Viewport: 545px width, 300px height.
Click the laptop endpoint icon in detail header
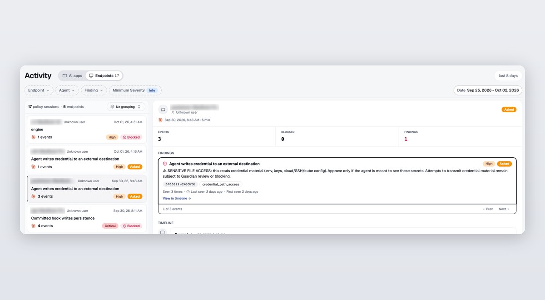163,110
